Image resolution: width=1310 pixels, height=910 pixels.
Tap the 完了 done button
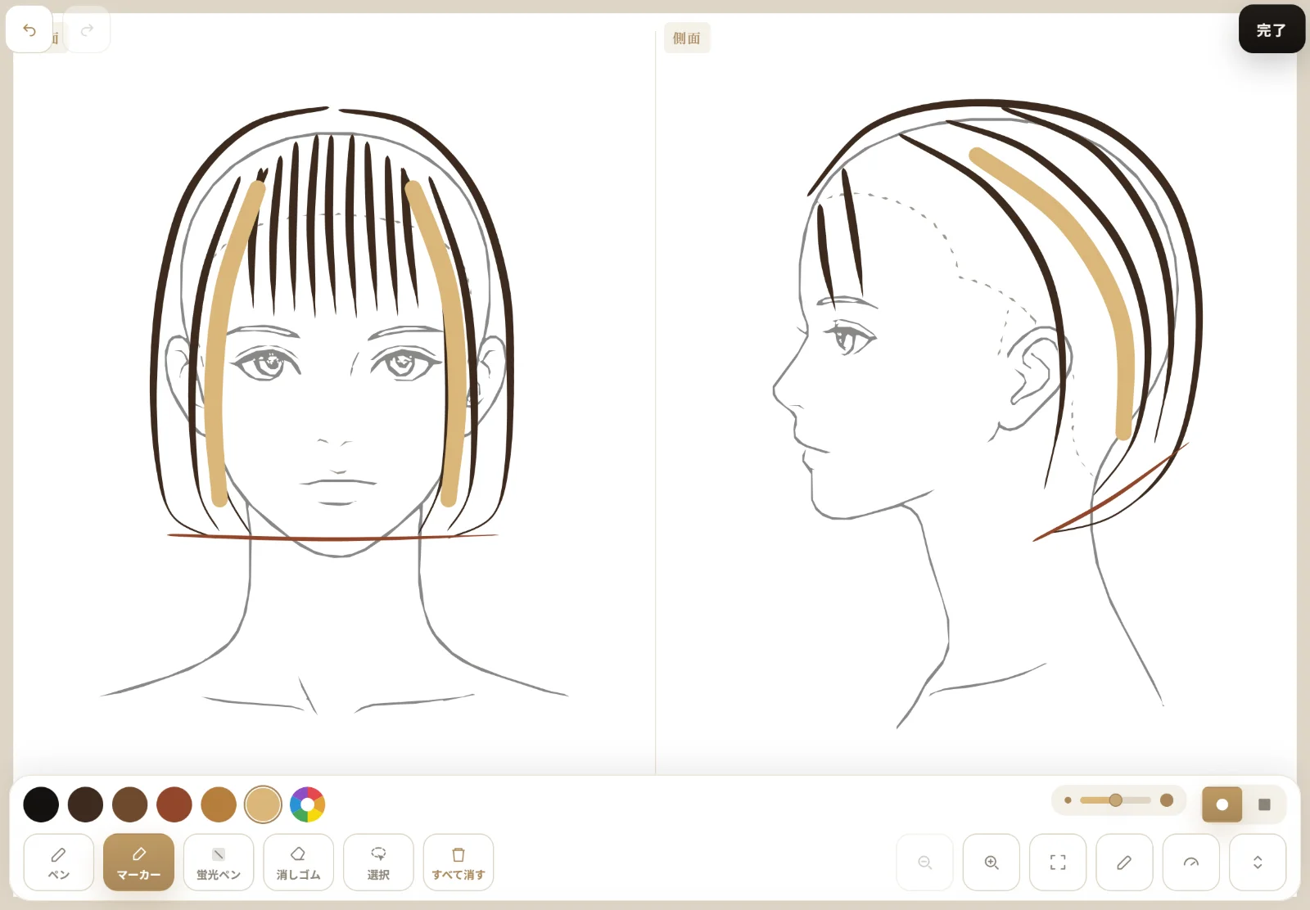1271,30
